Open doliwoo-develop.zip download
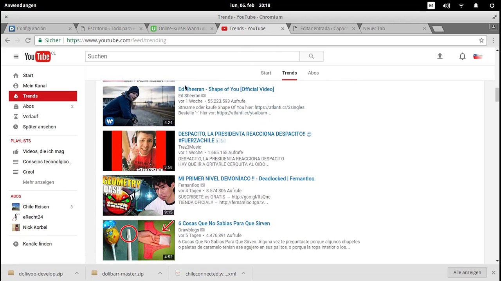The width and height of the screenshot is (501, 281). (x=41, y=274)
